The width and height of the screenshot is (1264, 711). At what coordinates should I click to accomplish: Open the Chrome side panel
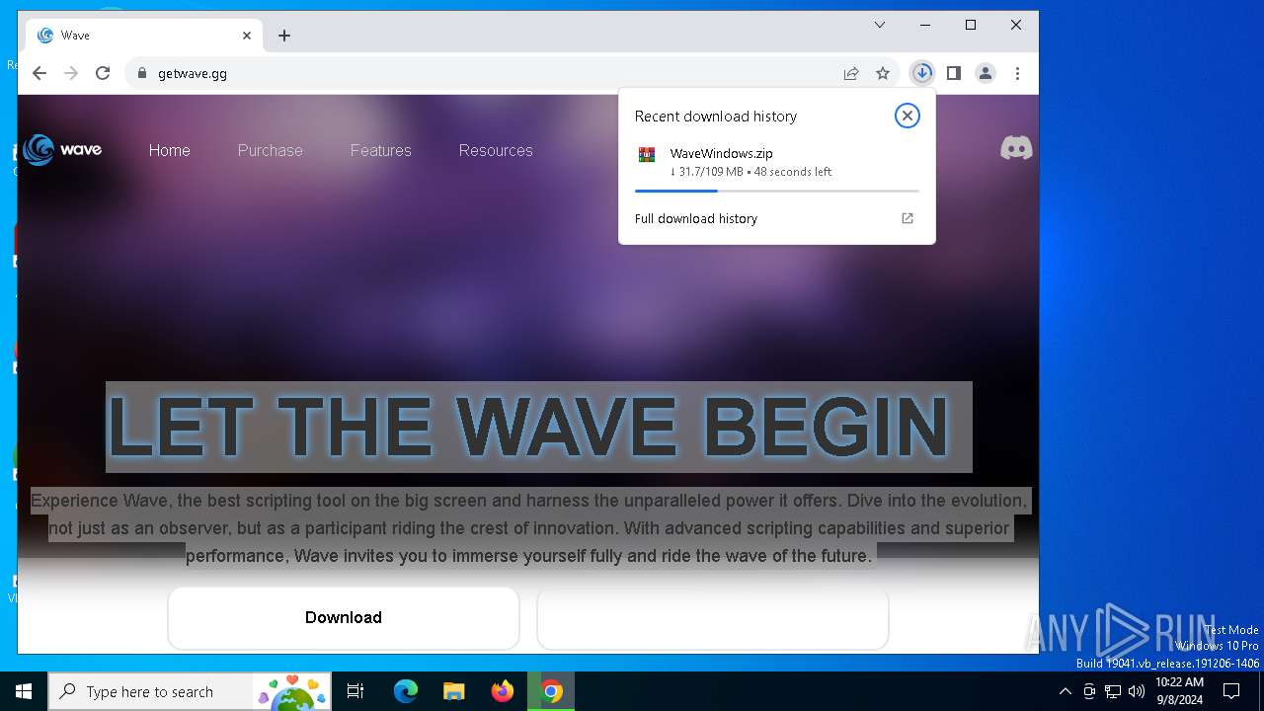click(x=954, y=73)
